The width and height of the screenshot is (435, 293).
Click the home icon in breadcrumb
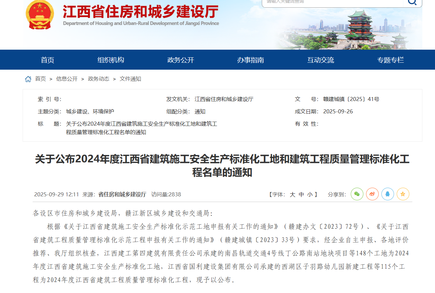(28, 79)
